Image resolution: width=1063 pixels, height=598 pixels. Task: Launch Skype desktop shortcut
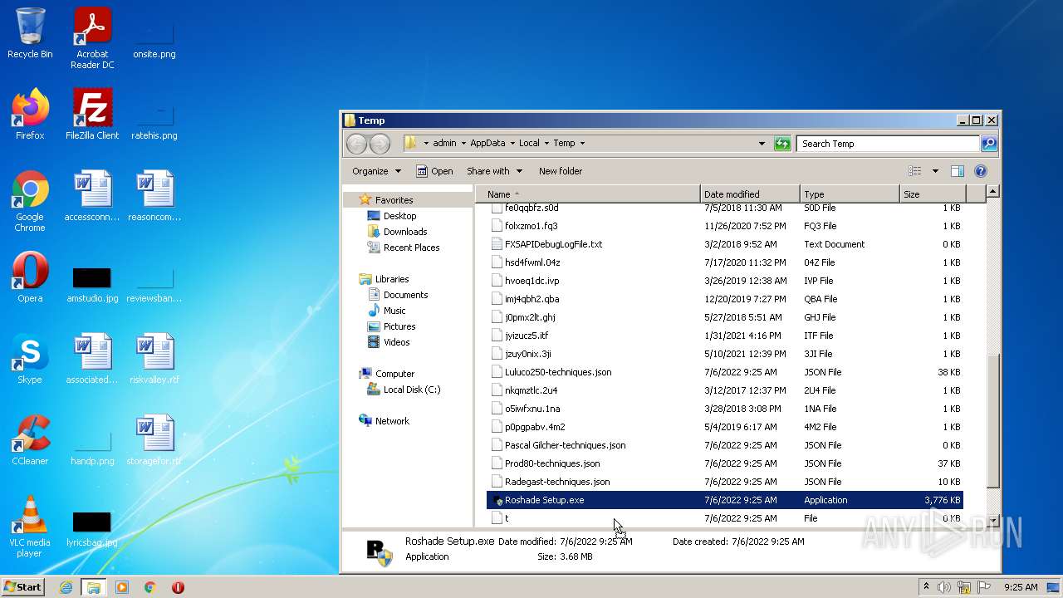tap(30, 359)
